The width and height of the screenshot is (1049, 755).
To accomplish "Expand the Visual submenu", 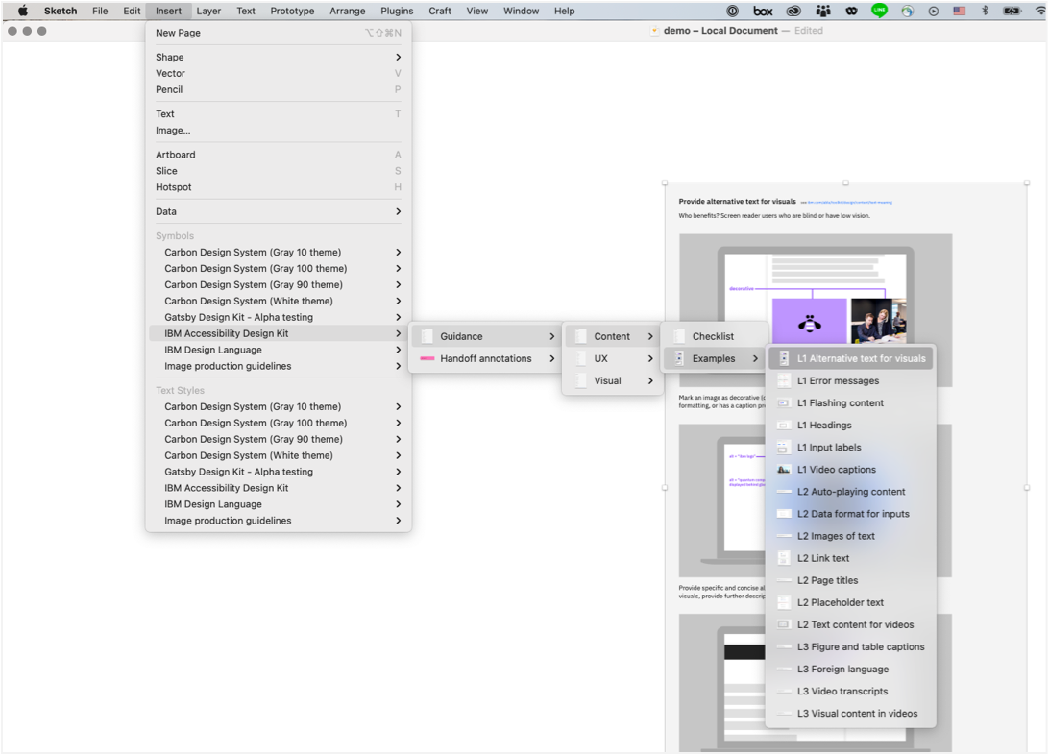I will [613, 380].
